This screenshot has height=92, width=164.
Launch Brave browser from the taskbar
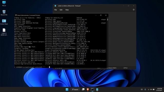click(x=88, y=89)
